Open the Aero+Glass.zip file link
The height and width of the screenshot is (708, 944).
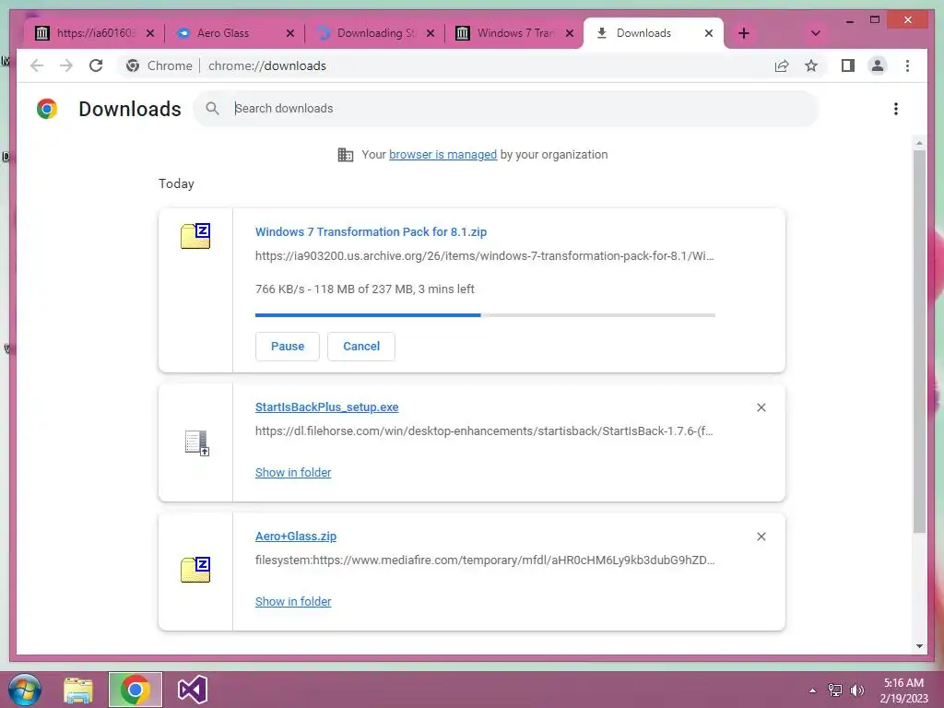tap(296, 536)
